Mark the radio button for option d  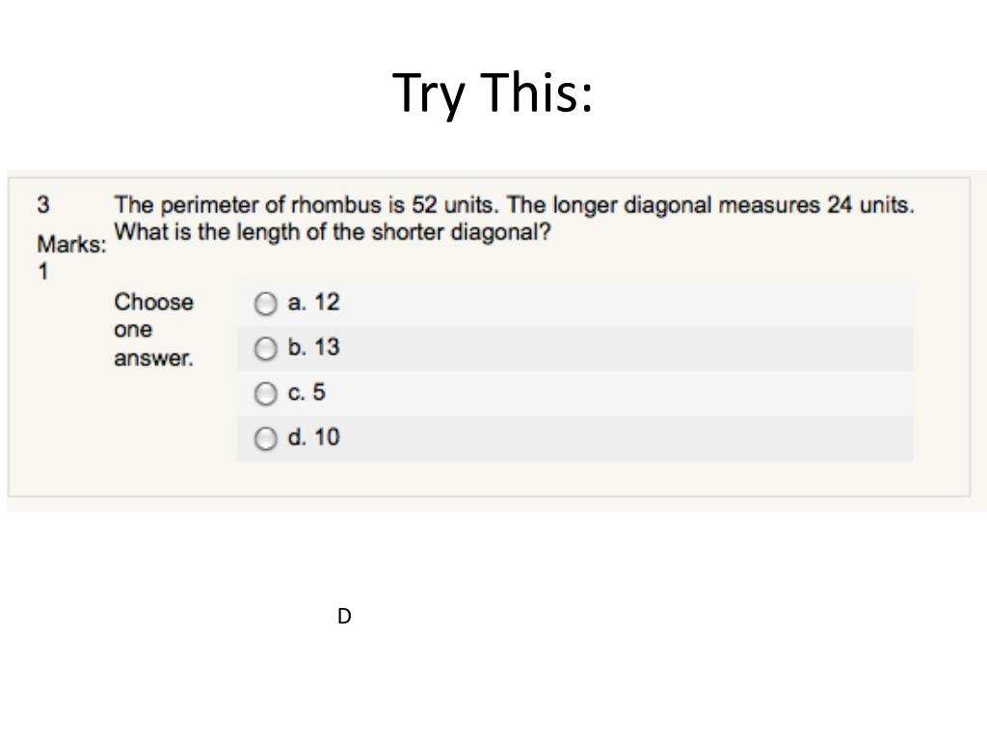point(265,439)
